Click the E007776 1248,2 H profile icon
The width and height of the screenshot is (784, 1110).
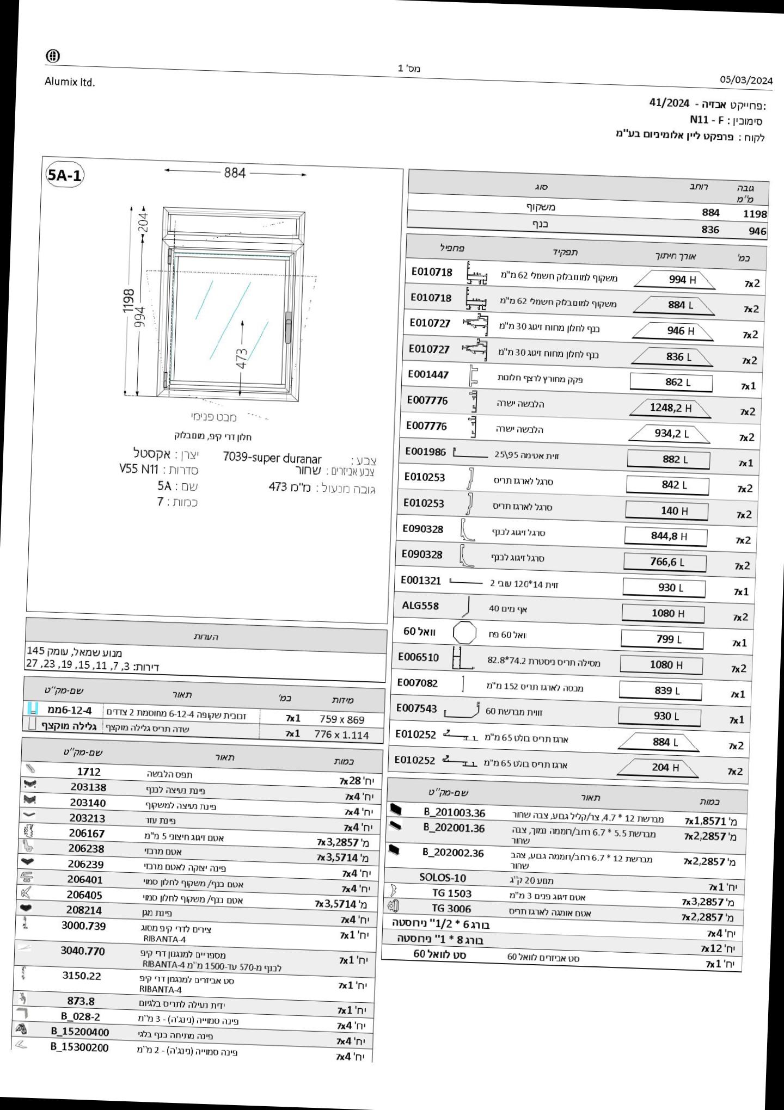coord(474,402)
